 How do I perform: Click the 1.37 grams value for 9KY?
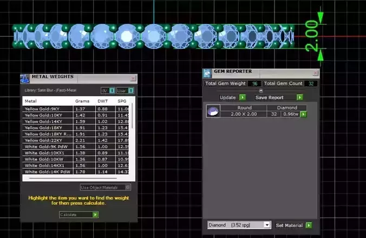pyautogui.click(x=80, y=109)
